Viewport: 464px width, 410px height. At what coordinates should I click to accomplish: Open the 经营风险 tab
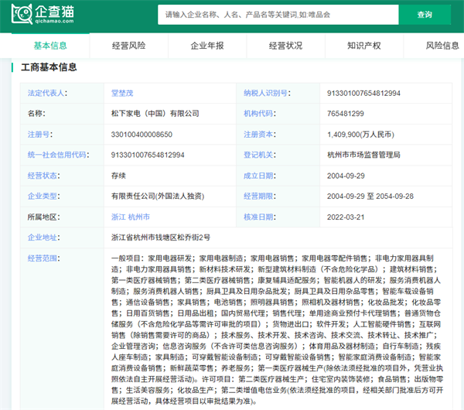[128, 46]
